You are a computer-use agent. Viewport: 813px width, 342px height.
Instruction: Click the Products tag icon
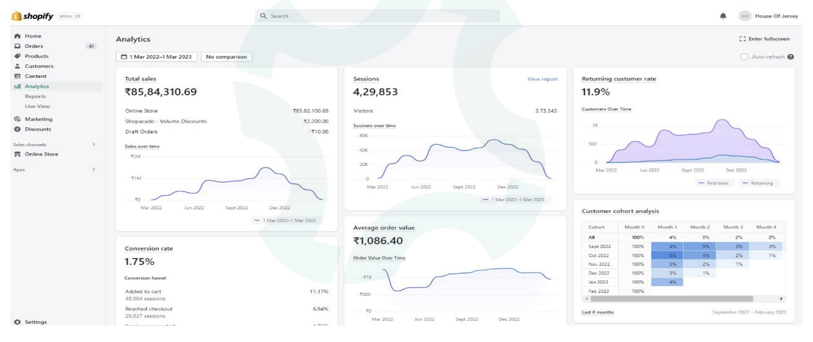coord(17,56)
